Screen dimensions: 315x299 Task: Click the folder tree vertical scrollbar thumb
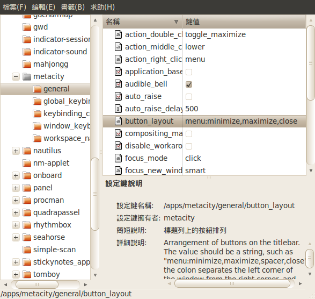95,194
